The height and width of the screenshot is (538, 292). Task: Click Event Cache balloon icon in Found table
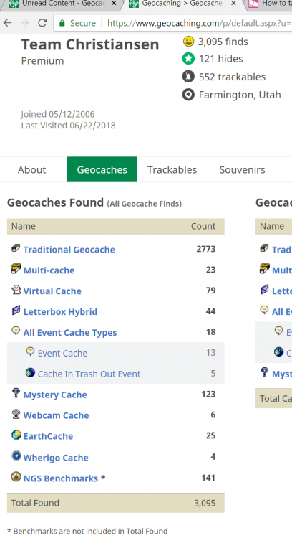(30, 351)
